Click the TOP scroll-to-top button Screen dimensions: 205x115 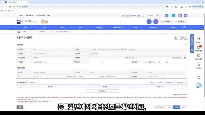[199, 77]
